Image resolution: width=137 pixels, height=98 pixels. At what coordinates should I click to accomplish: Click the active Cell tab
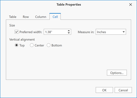55,17
